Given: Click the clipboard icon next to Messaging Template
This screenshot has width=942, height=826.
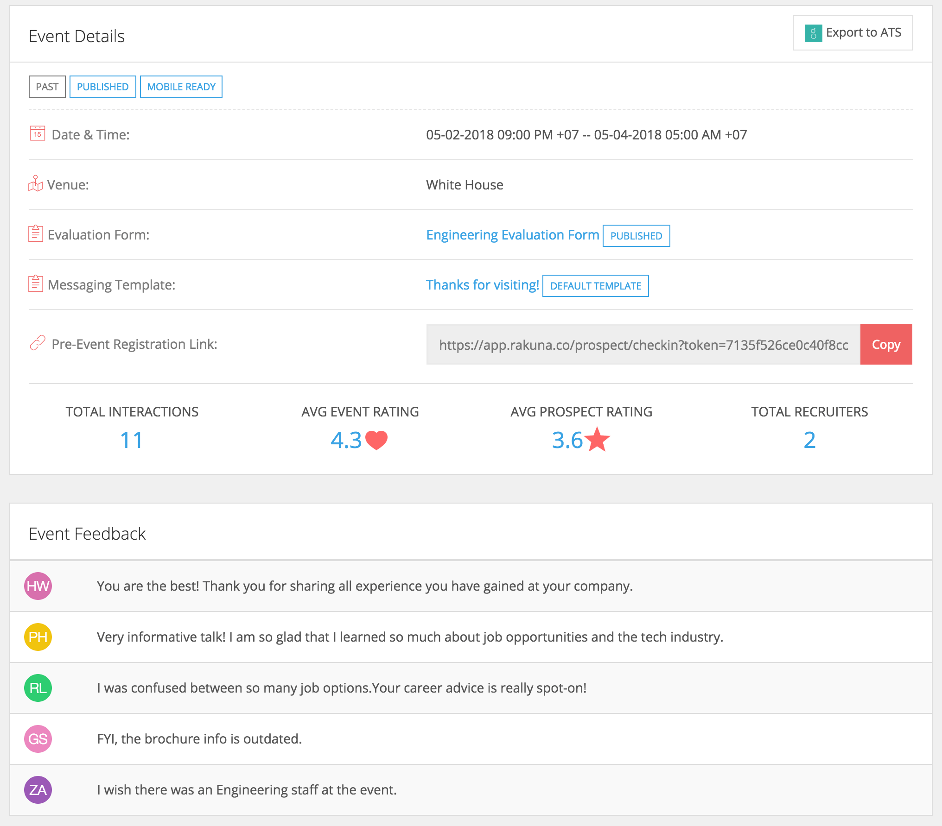Looking at the screenshot, I should 36,284.
